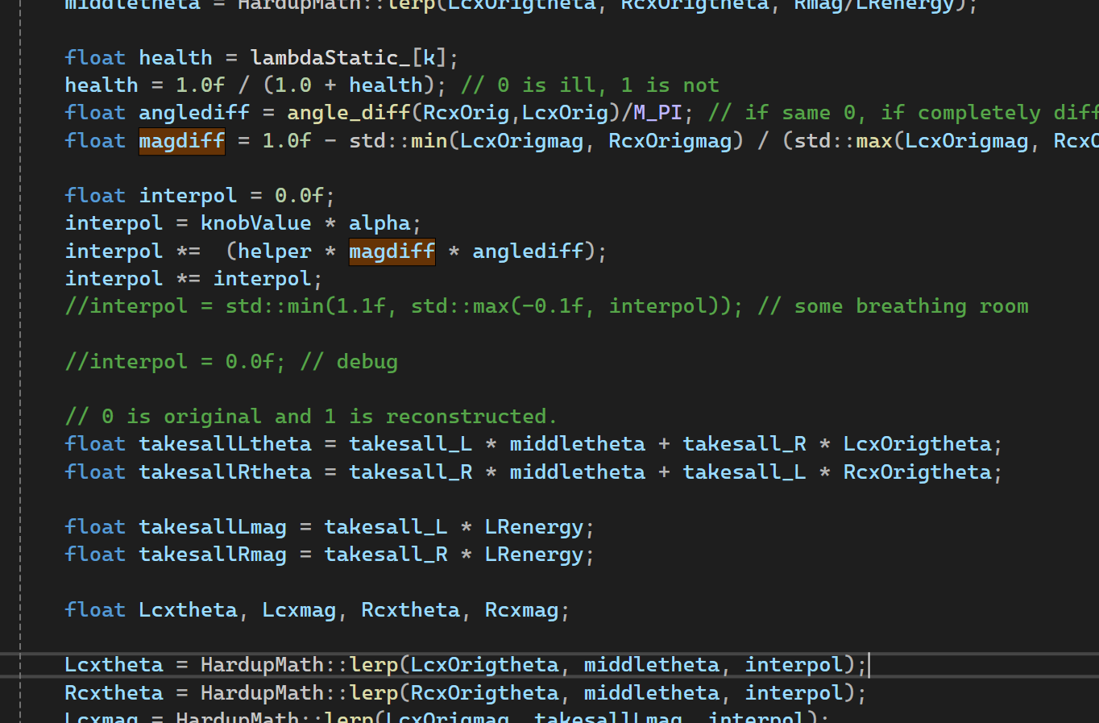The image size is (1099, 723).
Task: Click "lerp" on the Lcxtheta assignment line
Action: [374, 665]
